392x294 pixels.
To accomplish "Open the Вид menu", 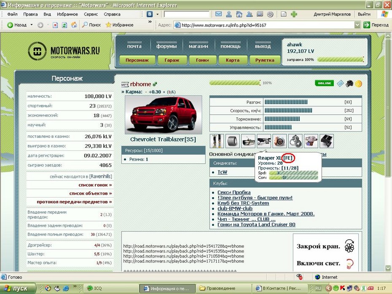I will 47,14.
